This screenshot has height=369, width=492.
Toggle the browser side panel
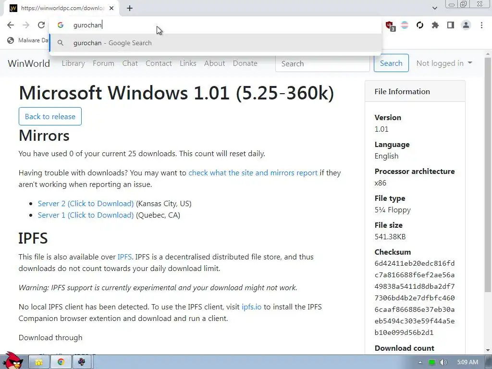tap(451, 25)
